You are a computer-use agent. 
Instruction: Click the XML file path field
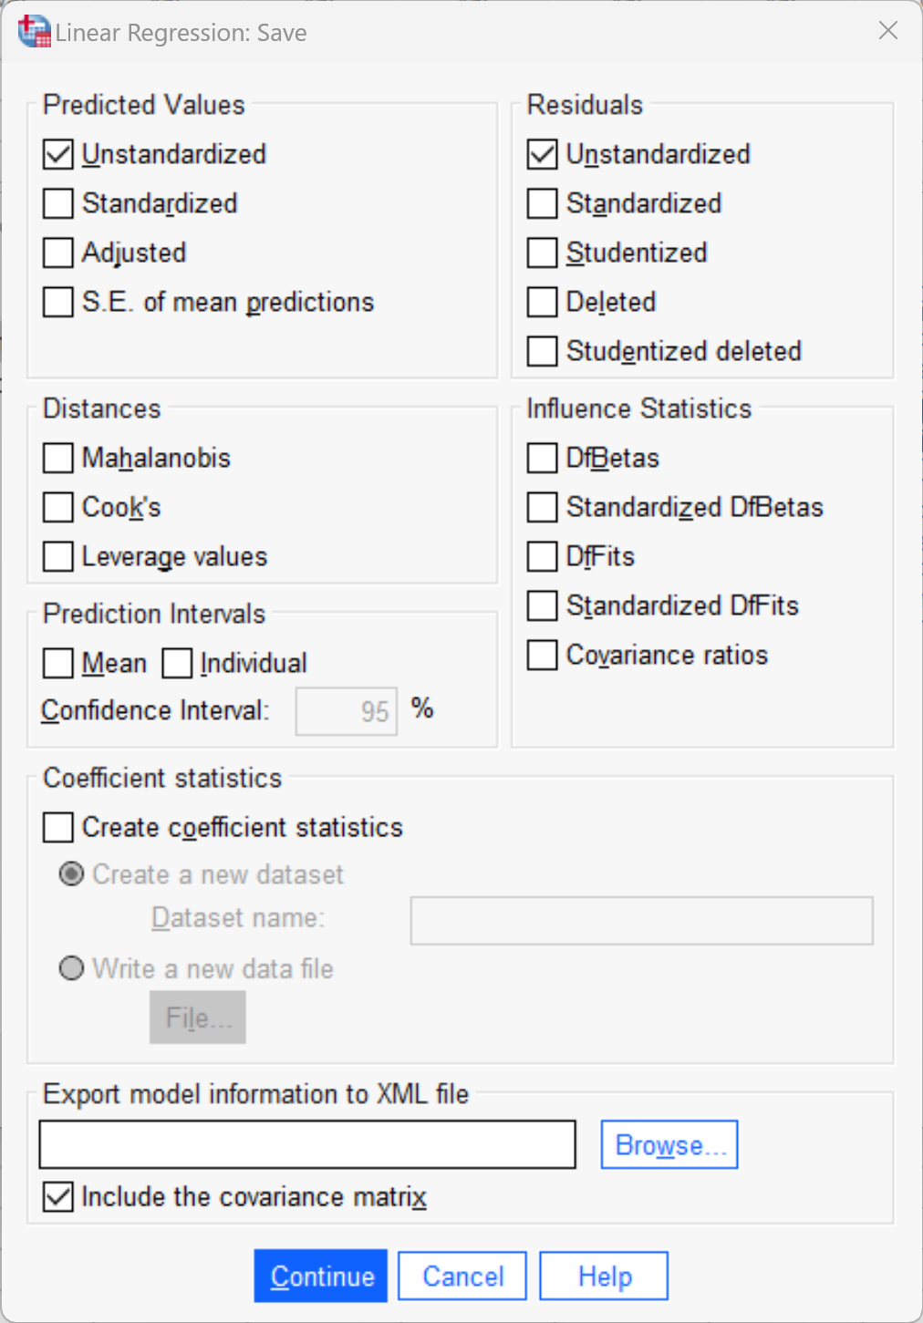coord(306,1143)
